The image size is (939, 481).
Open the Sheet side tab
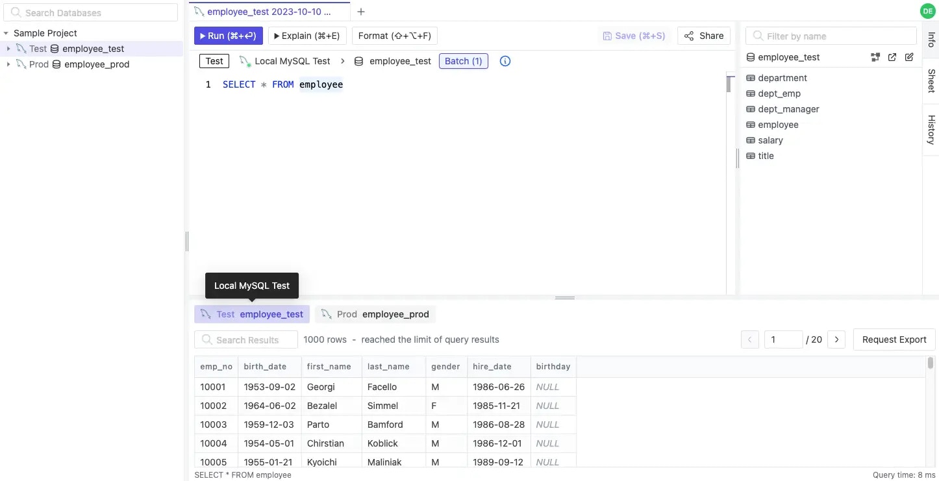click(x=931, y=80)
